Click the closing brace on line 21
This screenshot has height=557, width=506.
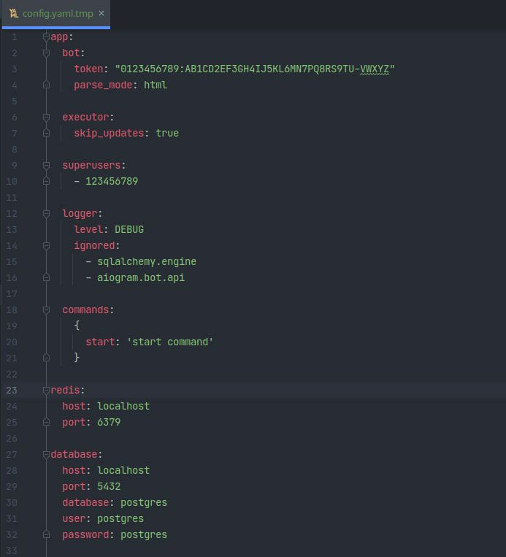point(77,358)
